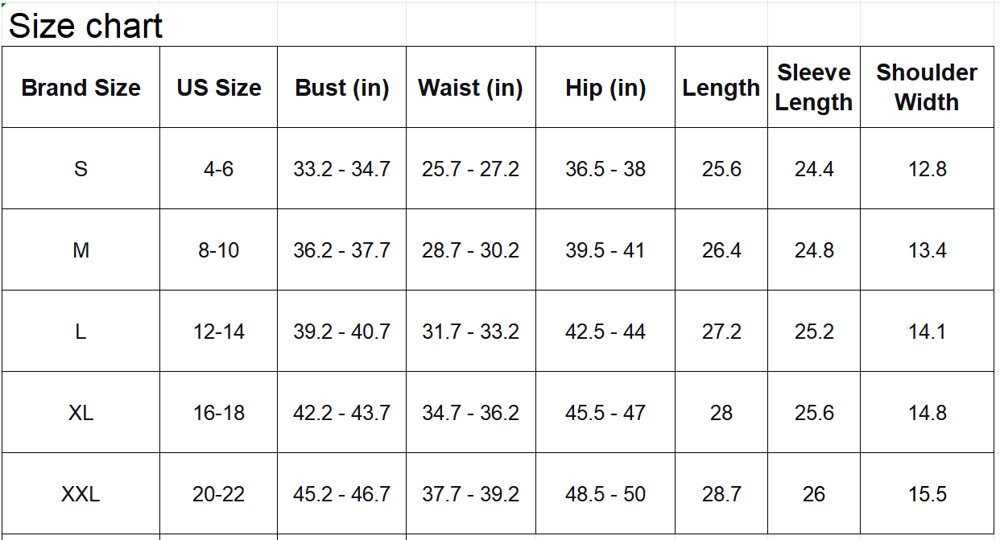Select the hip cell reading 36.5 - 38

(x=605, y=169)
